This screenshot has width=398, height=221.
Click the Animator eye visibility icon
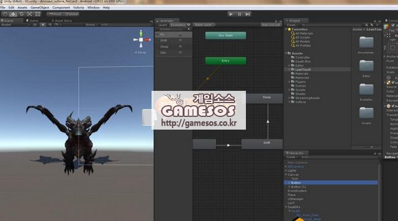[189, 25]
